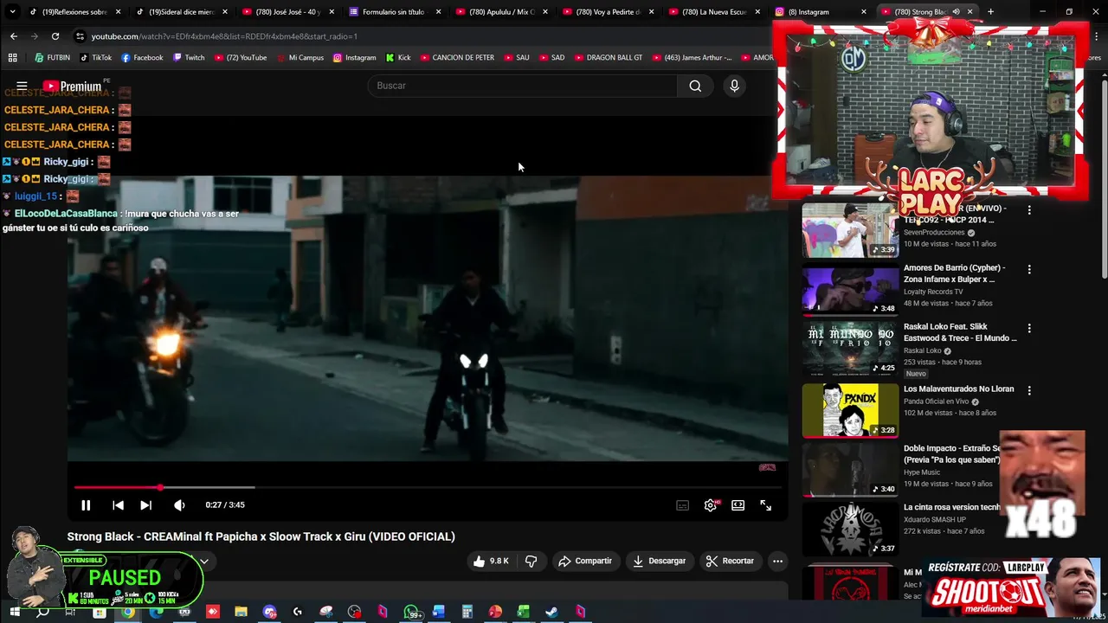Viewport: 1108px width, 623px height.
Task: Click the Buscar search field
Action: click(523, 86)
